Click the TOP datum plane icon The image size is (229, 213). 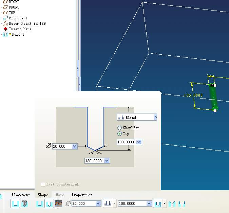5,13
